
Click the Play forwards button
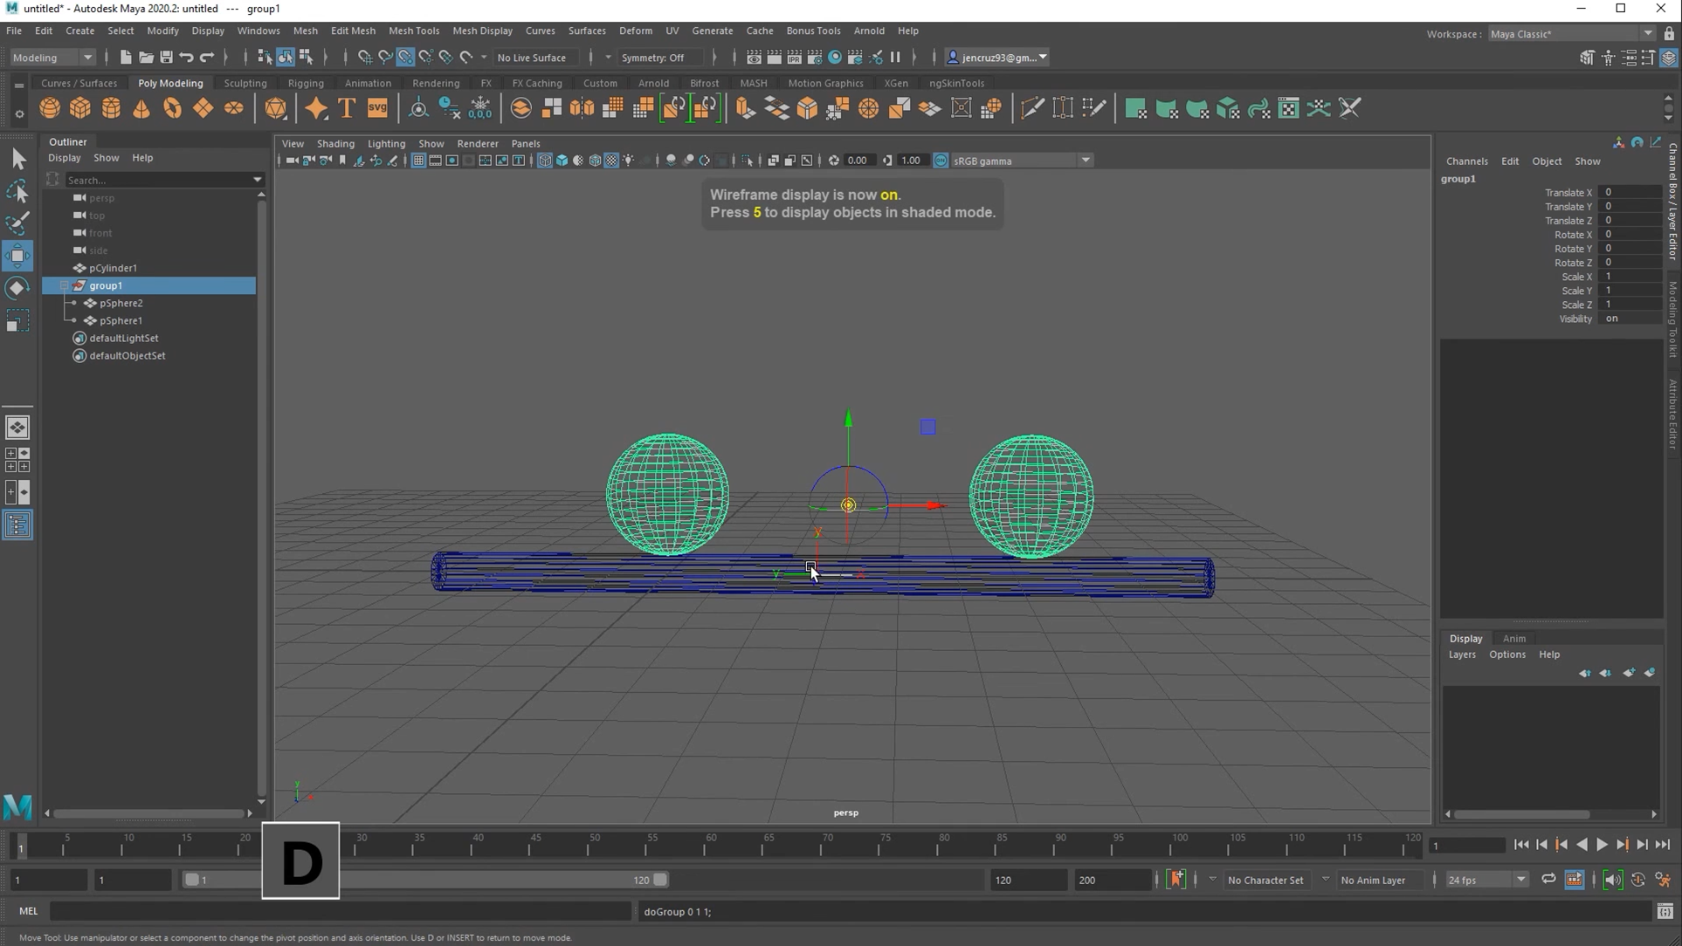(1602, 844)
